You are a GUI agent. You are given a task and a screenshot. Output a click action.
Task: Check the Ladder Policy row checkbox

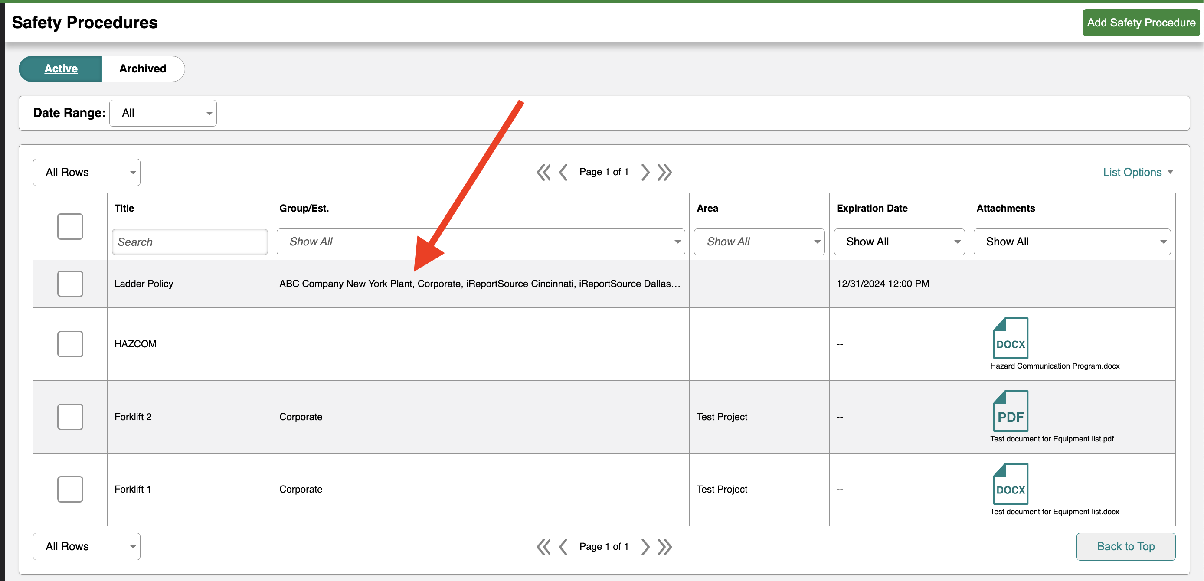70,284
